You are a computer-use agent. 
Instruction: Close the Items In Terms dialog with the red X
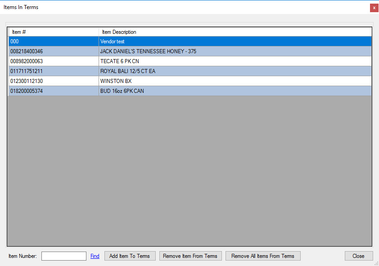point(374,8)
